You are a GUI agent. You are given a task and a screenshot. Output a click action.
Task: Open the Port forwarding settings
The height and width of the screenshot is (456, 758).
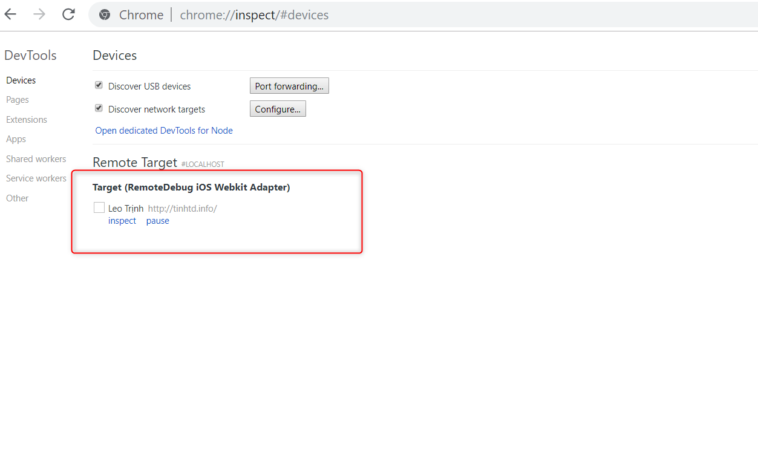tap(289, 86)
